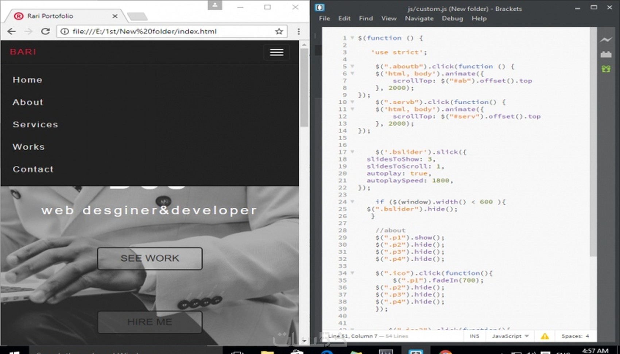Toggle the hamburger navigation menu on the page
The width and height of the screenshot is (620, 354).
[276, 52]
